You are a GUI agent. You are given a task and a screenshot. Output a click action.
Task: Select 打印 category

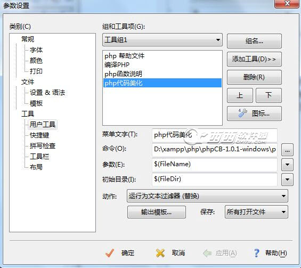click(36, 71)
